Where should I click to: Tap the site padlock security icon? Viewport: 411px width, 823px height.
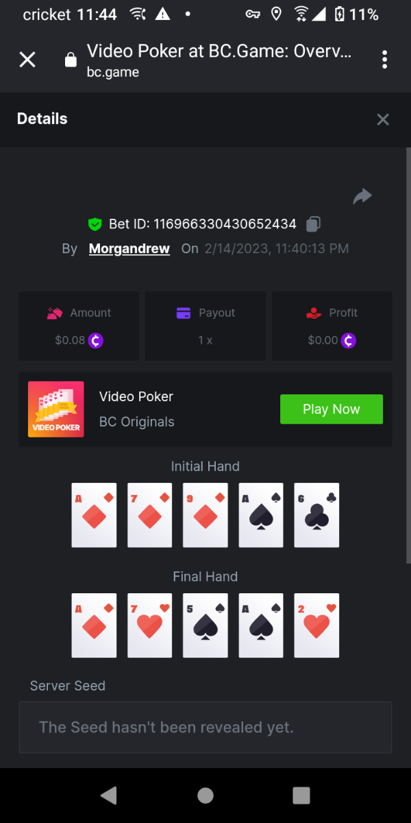[70, 60]
